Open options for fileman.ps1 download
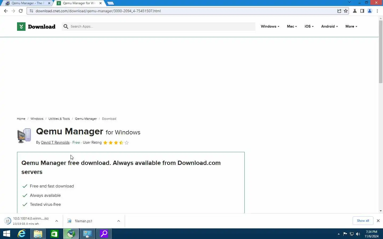Image resolution: width=383 pixels, height=239 pixels. coord(119,221)
